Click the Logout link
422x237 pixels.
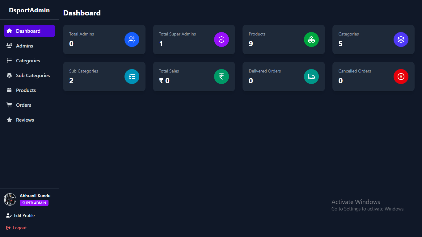pyautogui.click(x=20, y=228)
